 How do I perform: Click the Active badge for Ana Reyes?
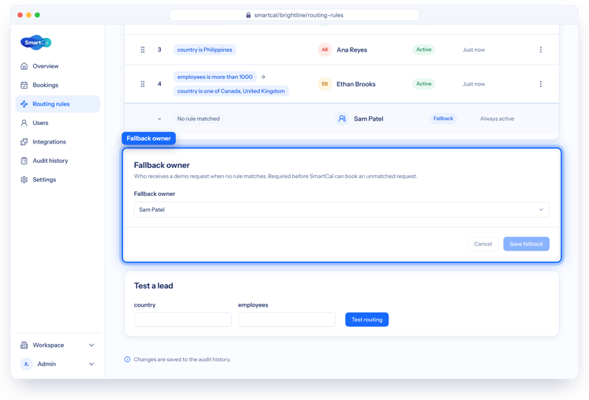[x=424, y=50]
